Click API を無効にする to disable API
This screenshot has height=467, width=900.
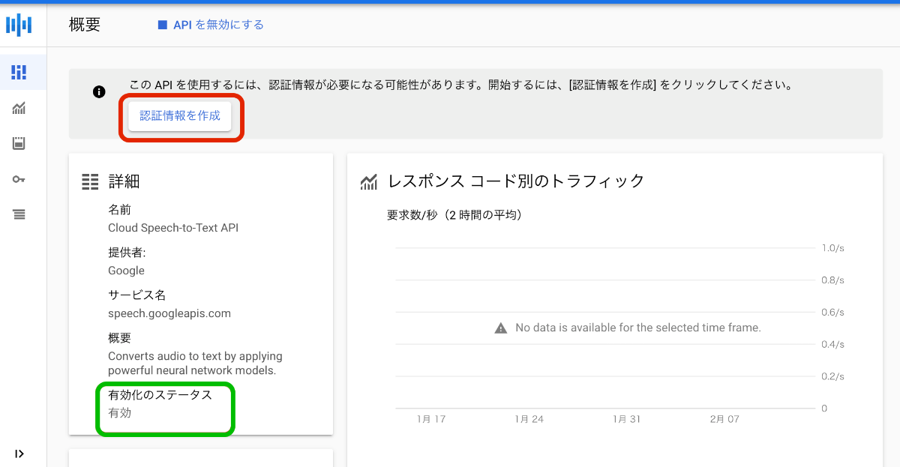[211, 25]
